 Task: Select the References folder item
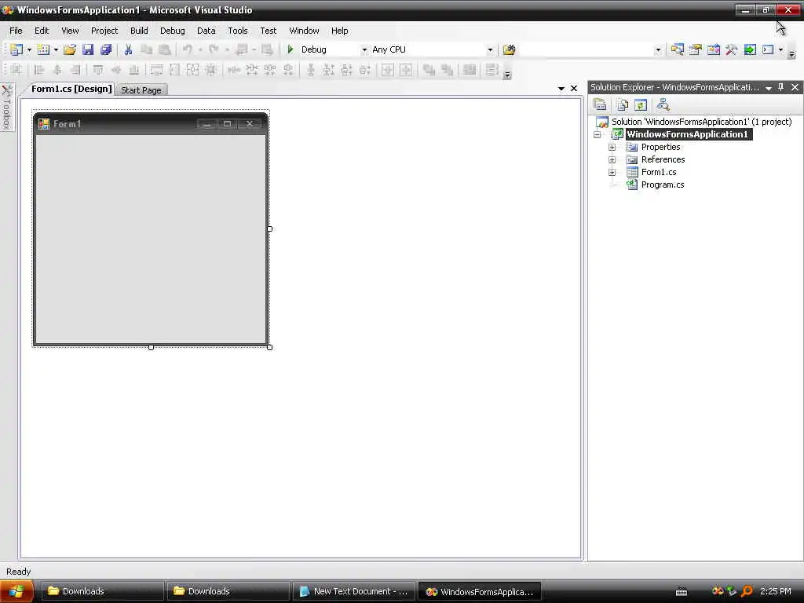(663, 159)
